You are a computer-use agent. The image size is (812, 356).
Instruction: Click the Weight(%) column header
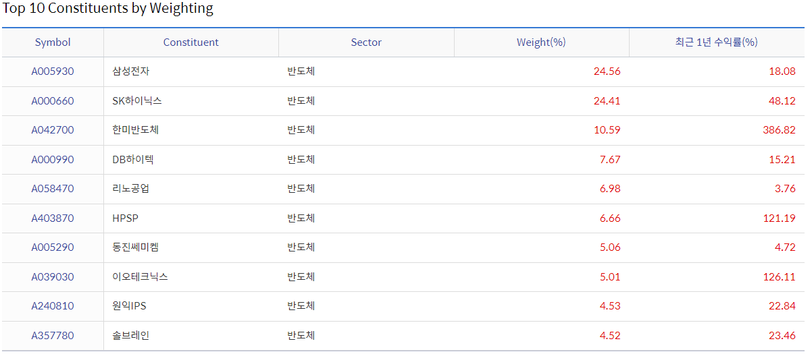[x=541, y=42]
